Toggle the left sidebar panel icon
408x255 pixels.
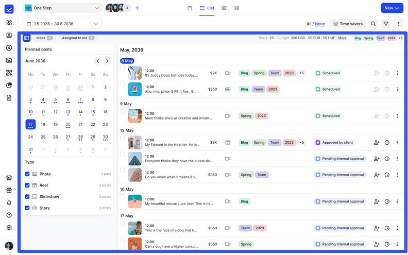(x=27, y=38)
